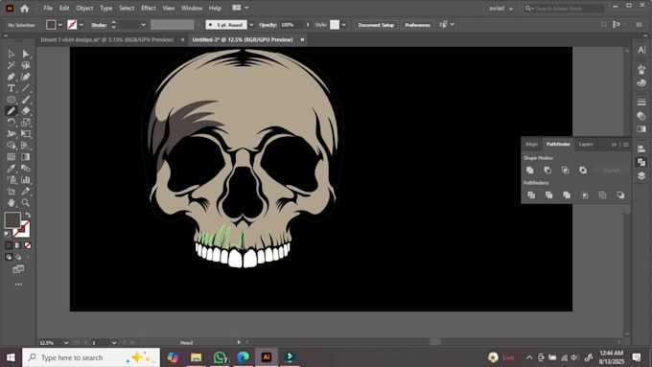This screenshot has width=652, height=367.
Task: Select the Column Graph tool
Action: pos(26,179)
